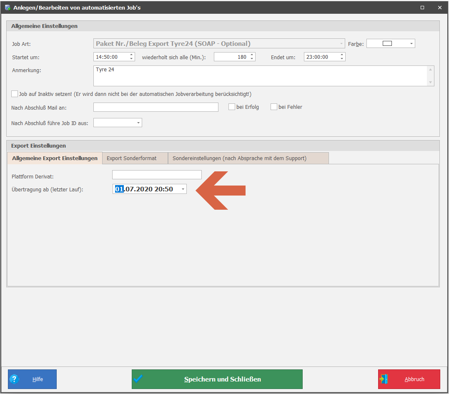
Task: Check the bei Erfolg option
Action: 232,107
